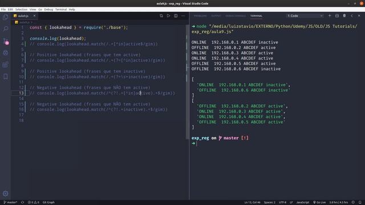Viewport: 365px width, 205px height.
Task: Create a new terminal with plus icon
Action: (x=330, y=16)
